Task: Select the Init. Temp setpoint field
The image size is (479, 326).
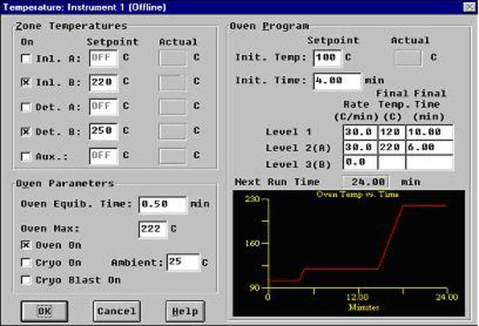Action: 327,58
